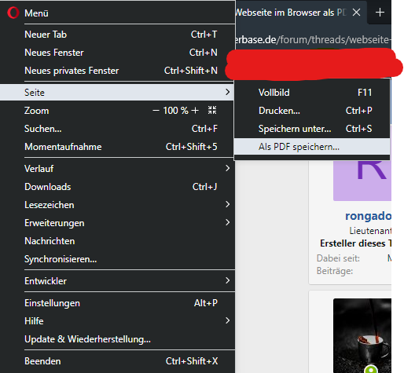Select Neues Fenster from the menu

click(117, 53)
